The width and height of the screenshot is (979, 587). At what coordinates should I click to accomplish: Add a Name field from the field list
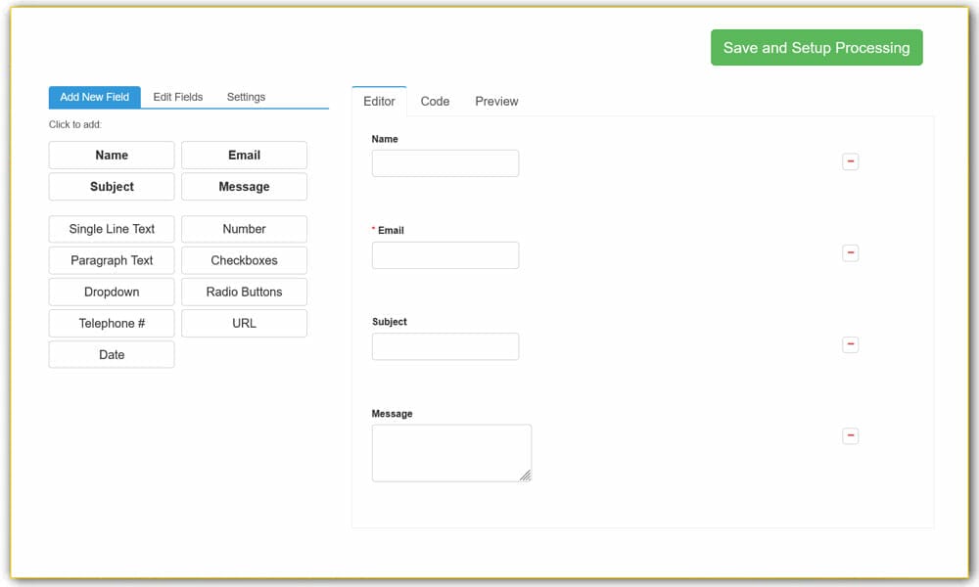(111, 155)
